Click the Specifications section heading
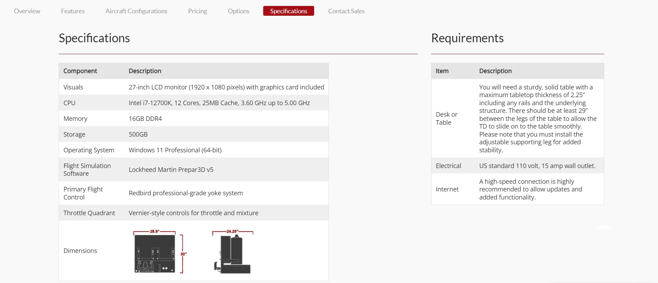 coord(94,38)
